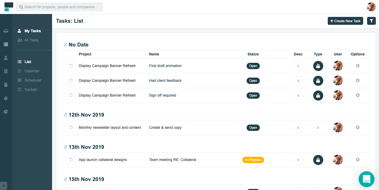
Task: Delete the Create & send copy task via options icon
Action: pos(358,127)
